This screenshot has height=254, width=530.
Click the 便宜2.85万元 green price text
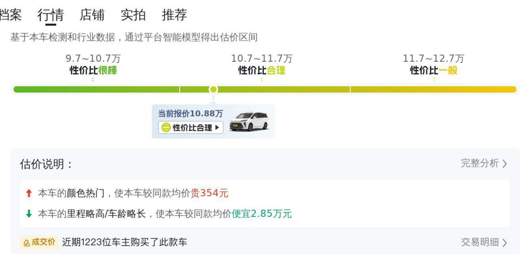[x=262, y=214]
